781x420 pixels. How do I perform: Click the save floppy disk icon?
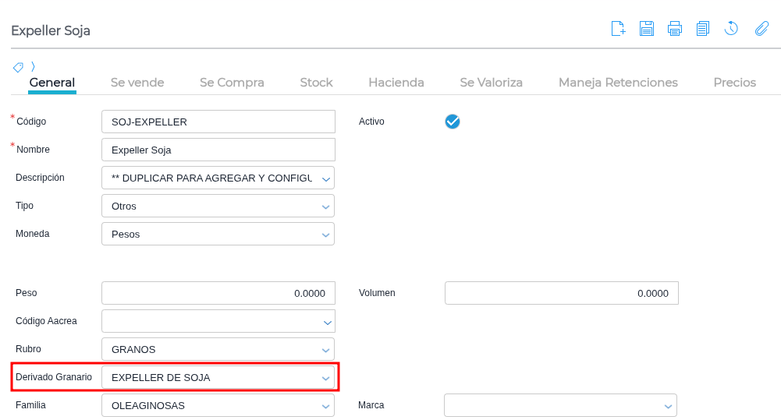pos(646,29)
